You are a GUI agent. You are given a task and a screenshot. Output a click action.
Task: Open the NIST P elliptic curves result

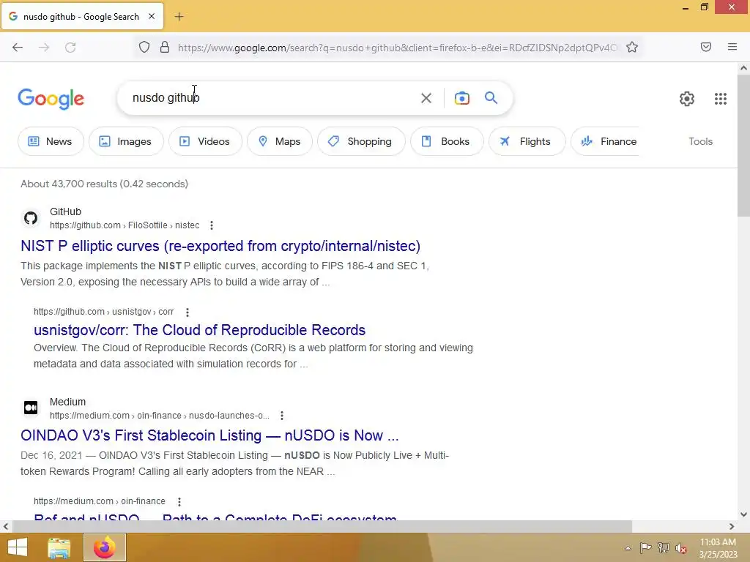point(220,246)
